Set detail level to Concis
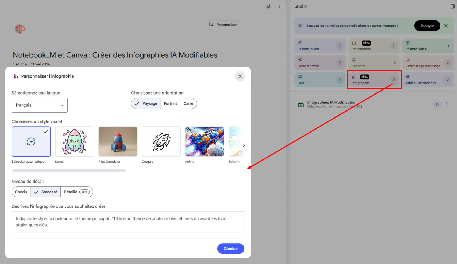457x264 pixels. (21, 192)
